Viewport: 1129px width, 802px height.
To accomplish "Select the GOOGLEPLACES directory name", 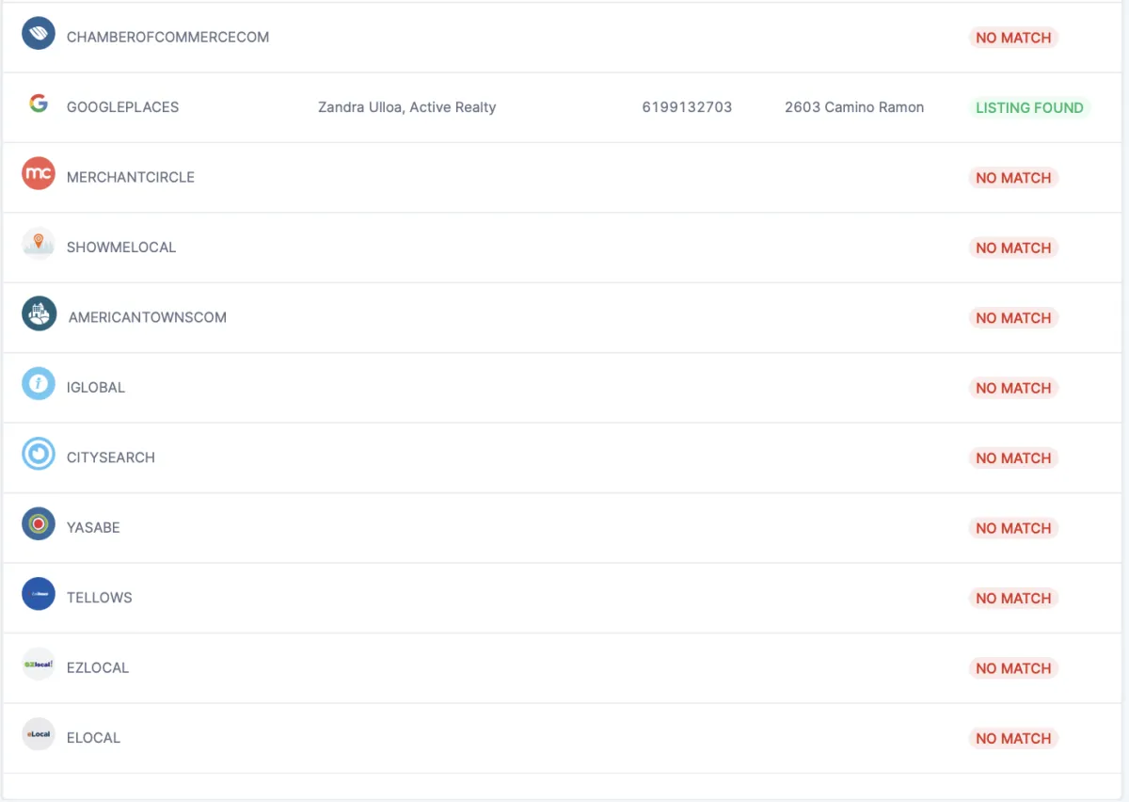I will tap(122, 107).
